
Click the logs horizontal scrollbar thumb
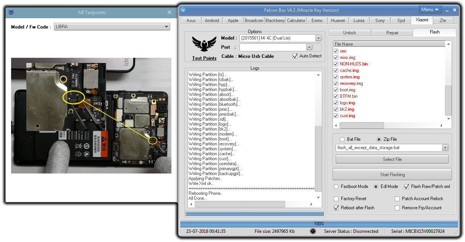(x=240, y=204)
